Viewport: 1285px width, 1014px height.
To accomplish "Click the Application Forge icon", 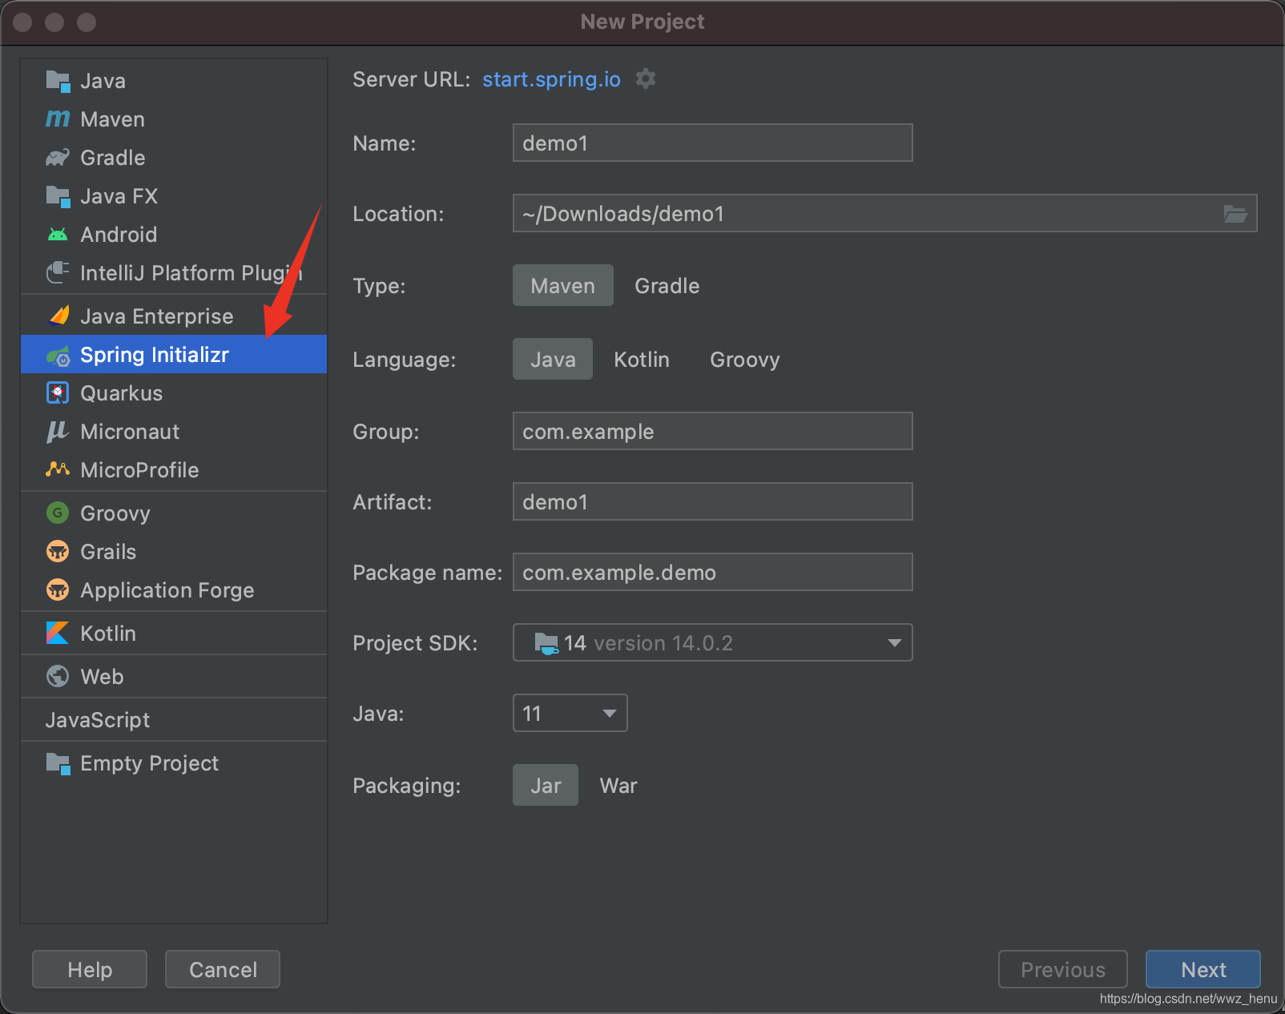I will [x=58, y=590].
